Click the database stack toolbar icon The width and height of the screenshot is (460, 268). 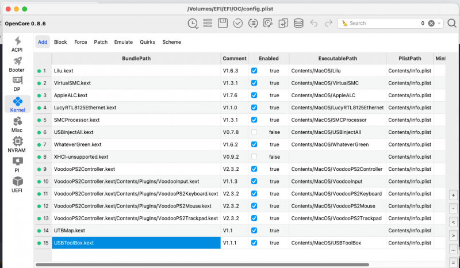tap(298, 24)
